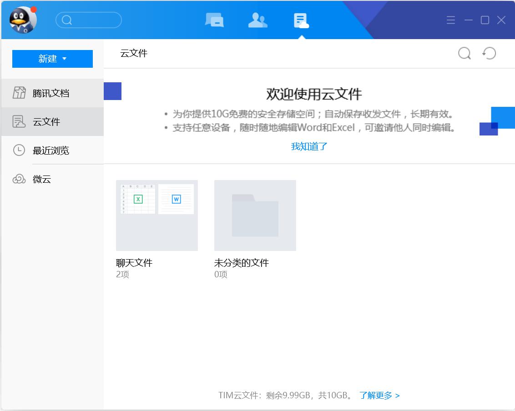The width and height of the screenshot is (515, 411).
Task: Refresh the cloud file list
Action: 489,53
